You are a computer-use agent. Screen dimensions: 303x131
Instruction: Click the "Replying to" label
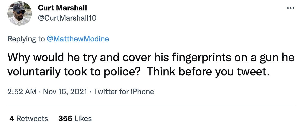[x=26, y=39]
